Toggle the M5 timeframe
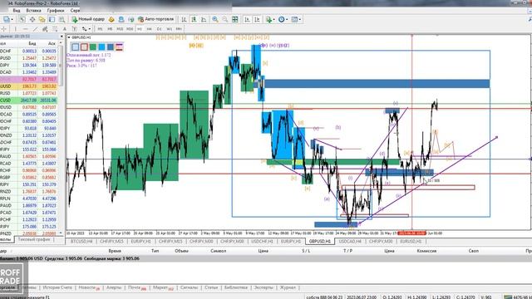This screenshot has width=532, height=299. pos(110,29)
